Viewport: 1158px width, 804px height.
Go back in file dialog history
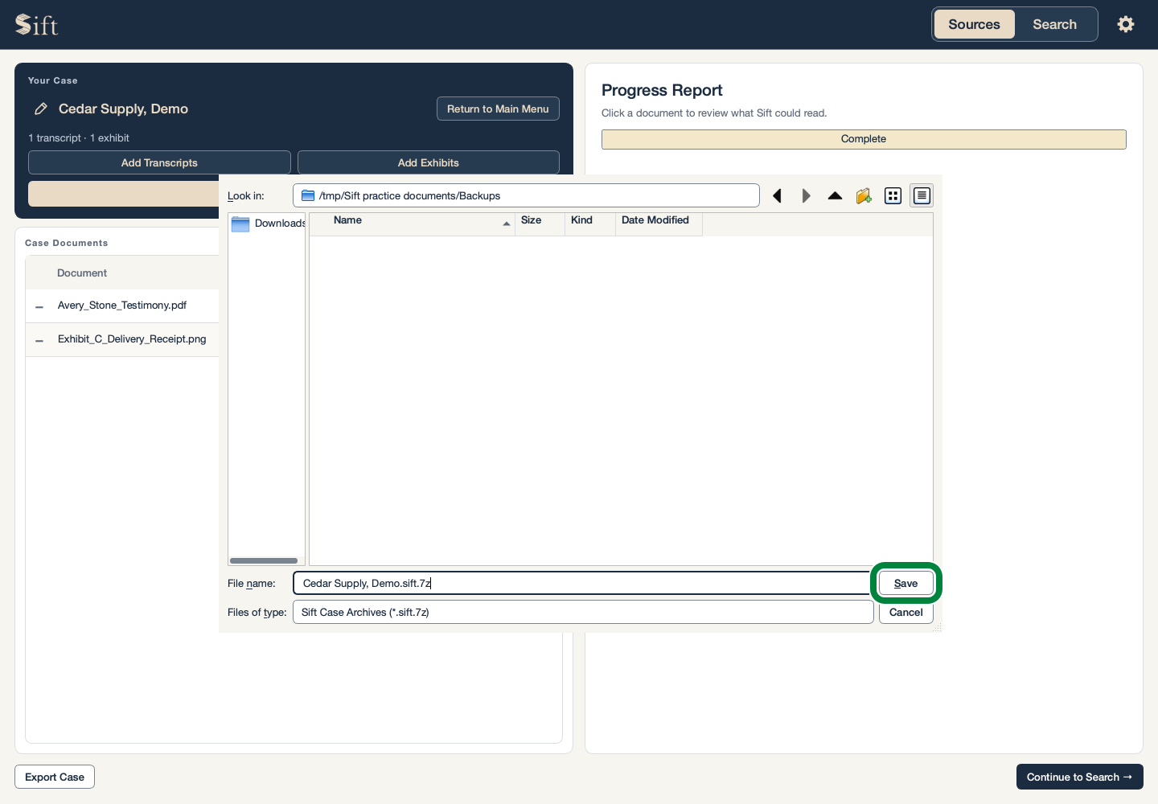click(x=778, y=196)
